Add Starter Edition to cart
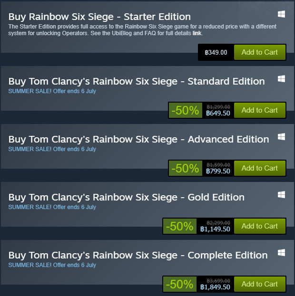This screenshot has width=295, height=296. [259, 52]
